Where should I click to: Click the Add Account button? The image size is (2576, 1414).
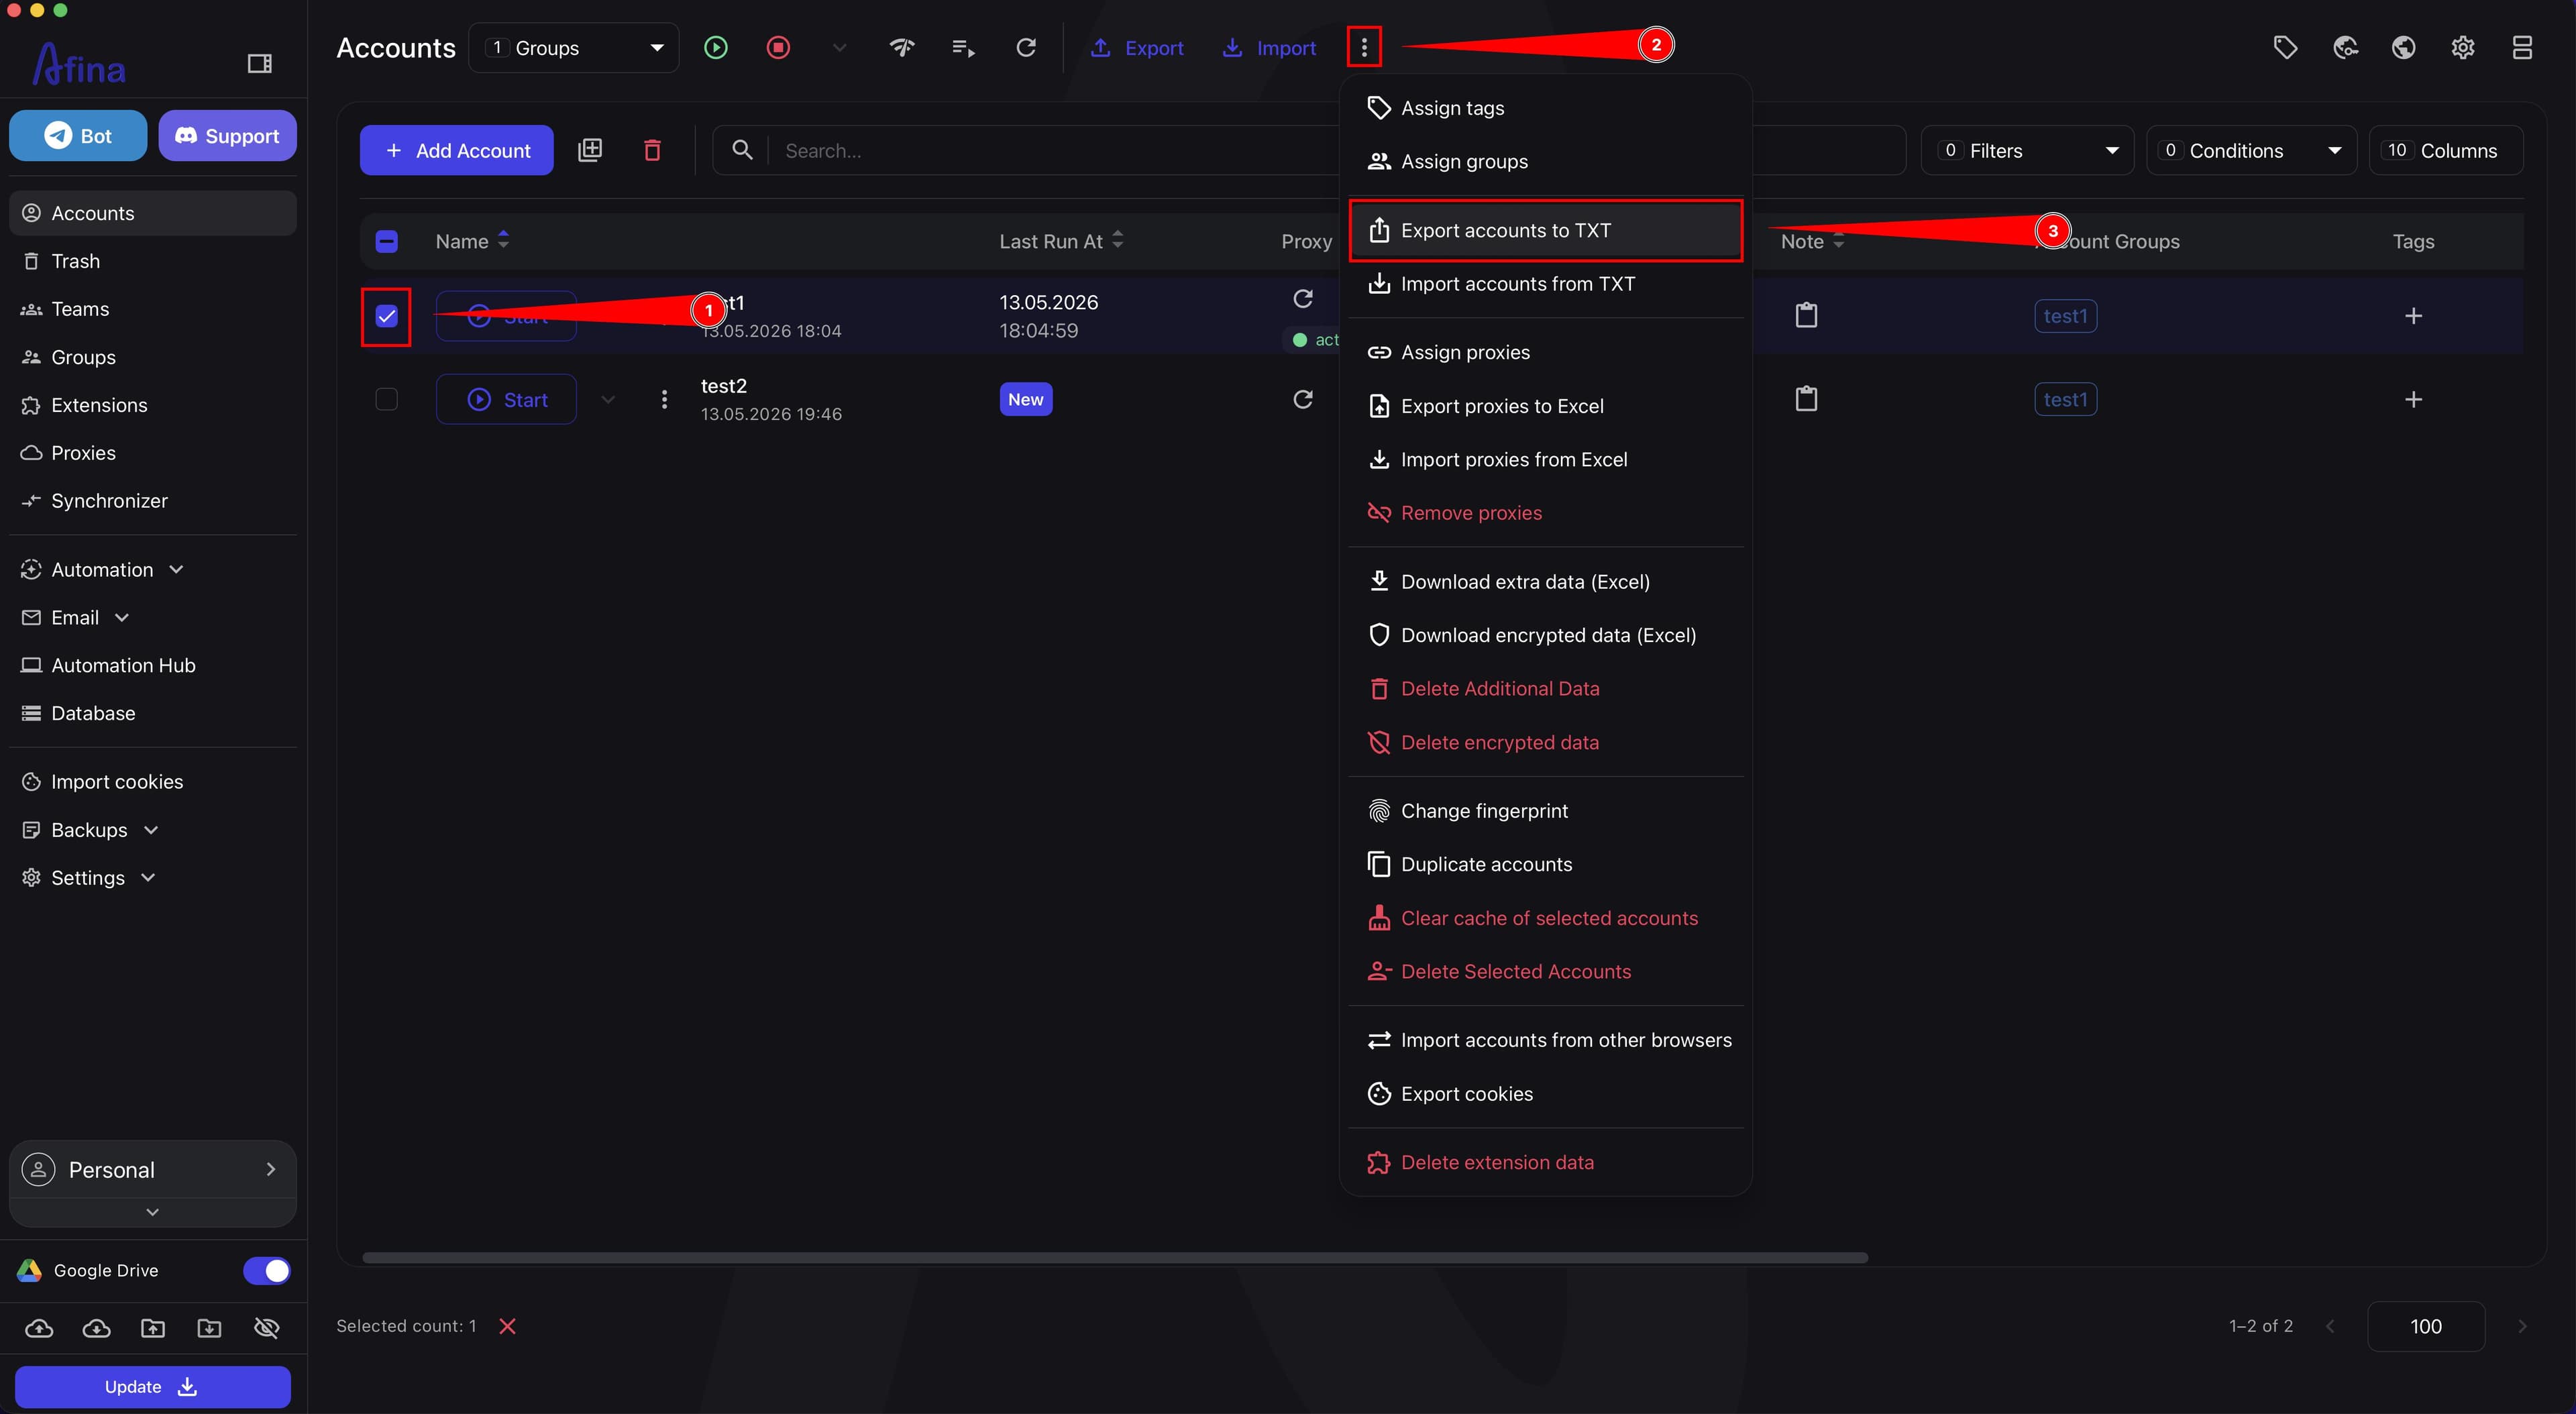456,150
